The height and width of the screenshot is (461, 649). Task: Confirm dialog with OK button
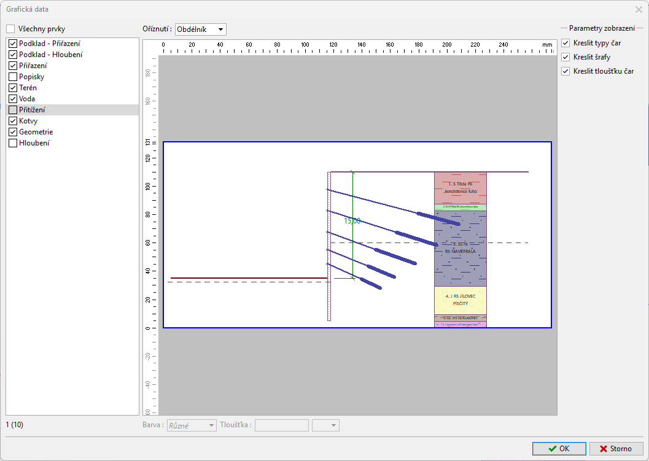pos(559,449)
